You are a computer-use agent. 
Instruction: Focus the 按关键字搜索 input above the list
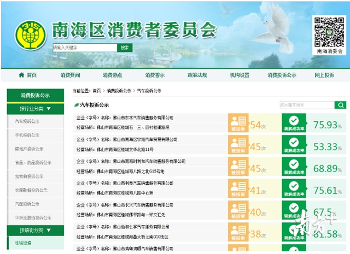click(x=306, y=105)
